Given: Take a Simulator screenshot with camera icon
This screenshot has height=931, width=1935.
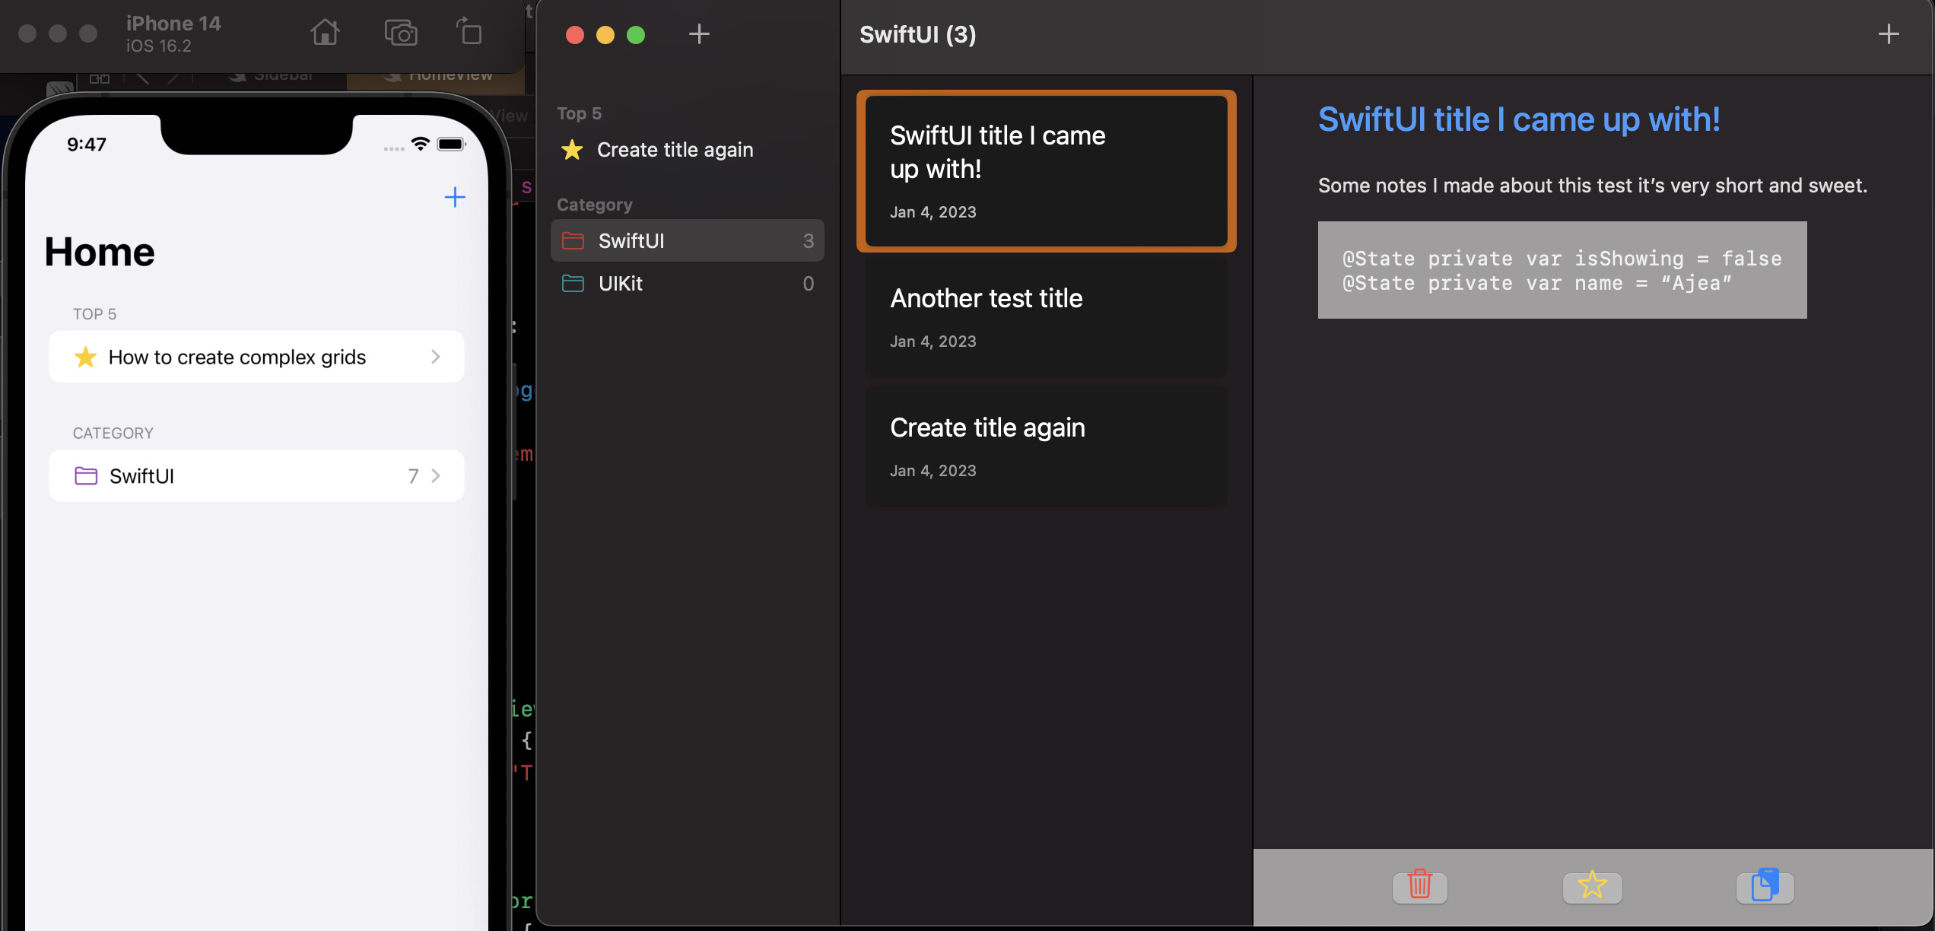Looking at the screenshot, I should (x=400, y=33).
